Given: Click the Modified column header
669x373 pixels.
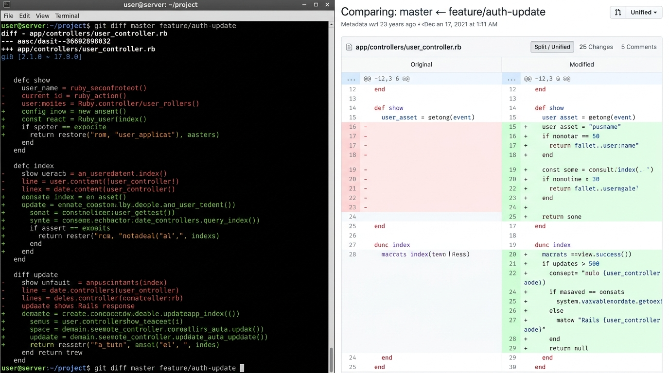Looking at the screenshot, I should point(581,64).
